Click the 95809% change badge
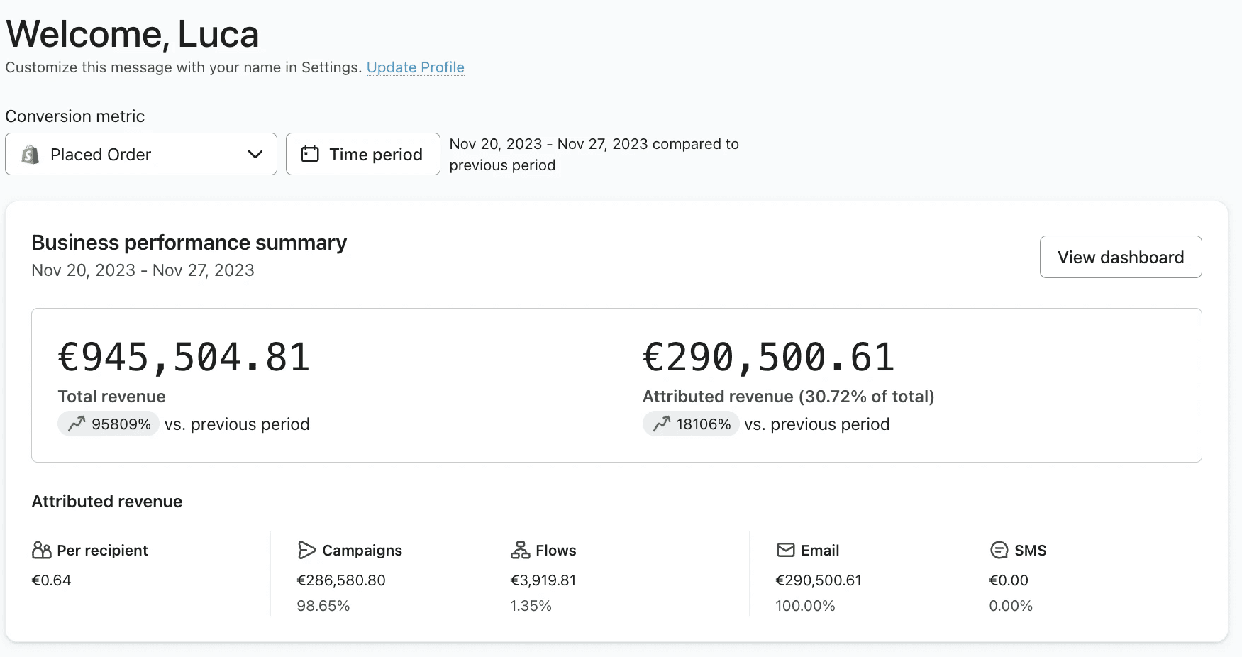 point(109,424)
